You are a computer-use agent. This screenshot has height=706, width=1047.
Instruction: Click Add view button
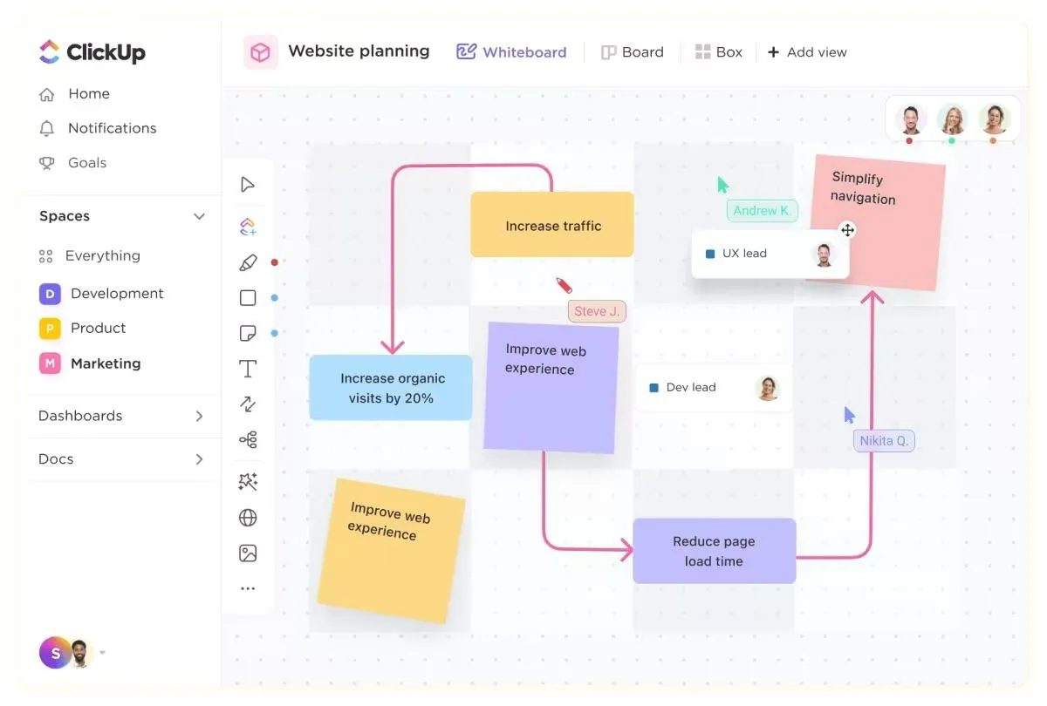click(807, 52)
